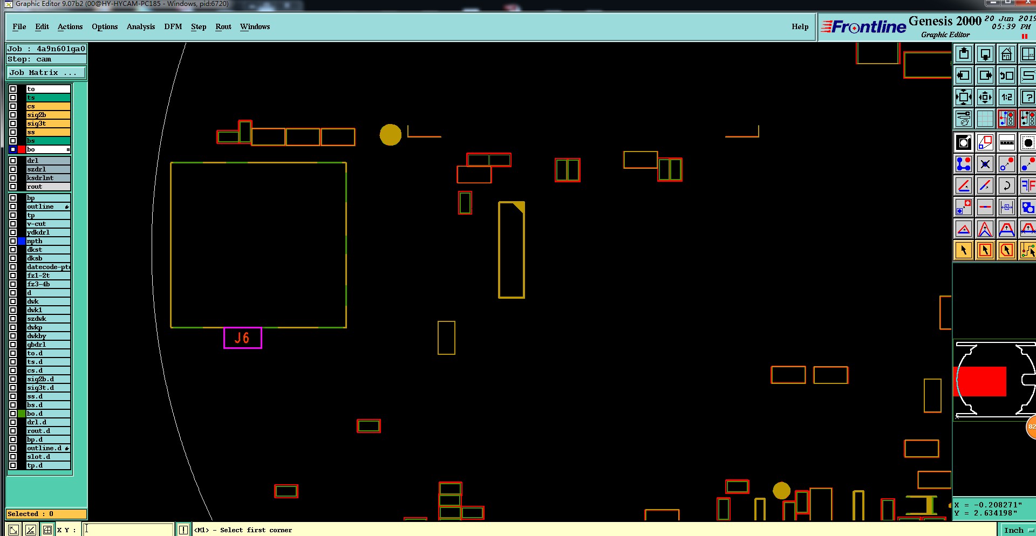Select the 'slot.d' layer row
Screen dimensions: 1036x536
click(48, 457)
